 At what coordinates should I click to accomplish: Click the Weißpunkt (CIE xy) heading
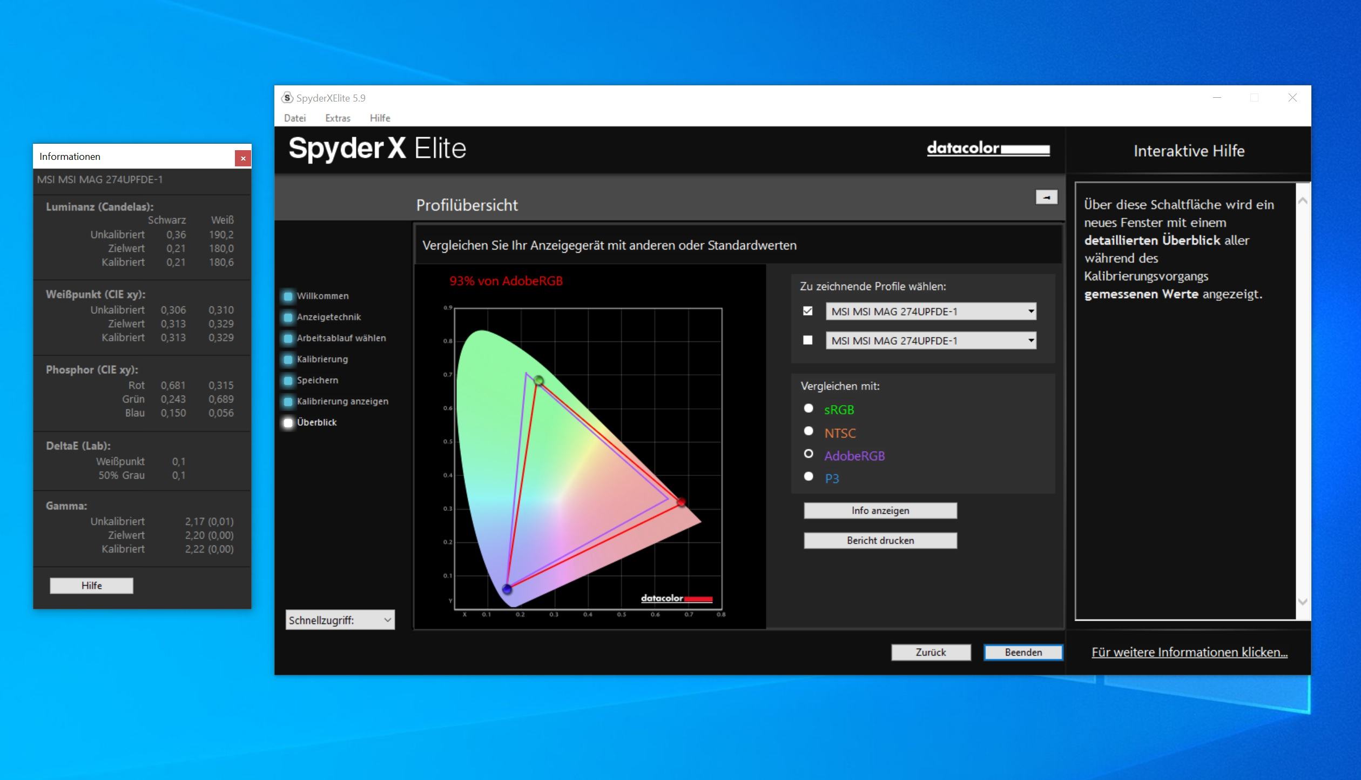click(96, 294)
